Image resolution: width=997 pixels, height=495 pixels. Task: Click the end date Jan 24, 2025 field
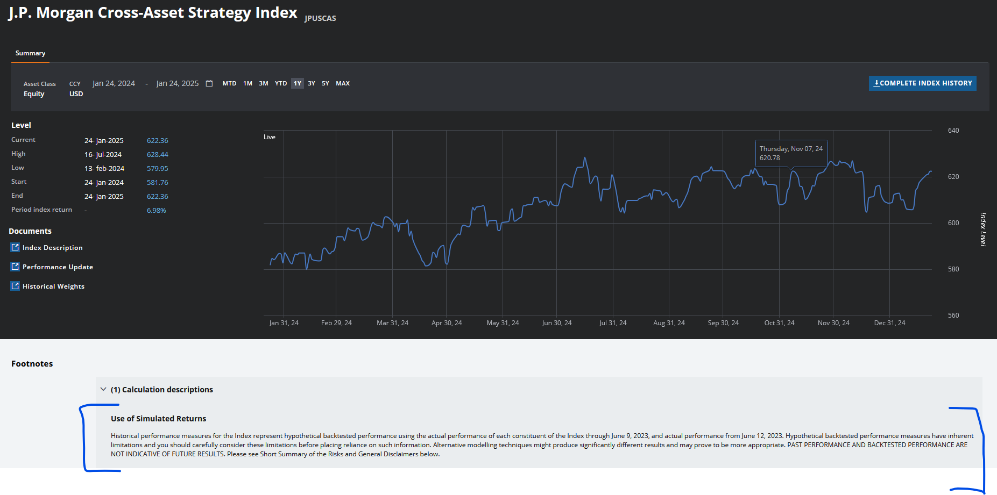click(178, 83)
